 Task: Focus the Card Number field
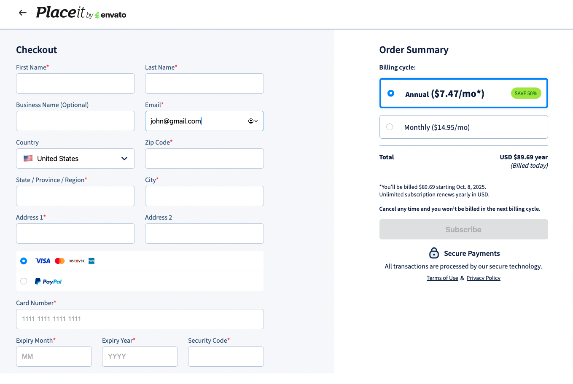(x=140, y=319)
